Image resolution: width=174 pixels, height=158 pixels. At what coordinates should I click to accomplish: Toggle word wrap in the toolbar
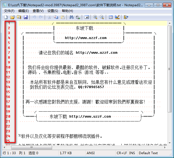pyautogui.click(x=87, y=17)
